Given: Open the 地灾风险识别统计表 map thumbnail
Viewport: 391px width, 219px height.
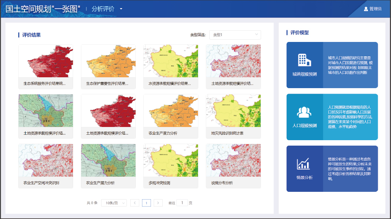Looking at the screenshot, I should [x=233, y=111].
